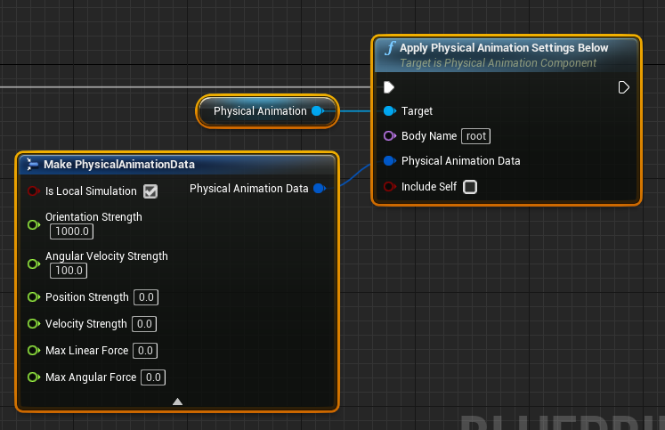Click the Max Linear Force input pin
The image size is (665, 430).
[34, 351]
